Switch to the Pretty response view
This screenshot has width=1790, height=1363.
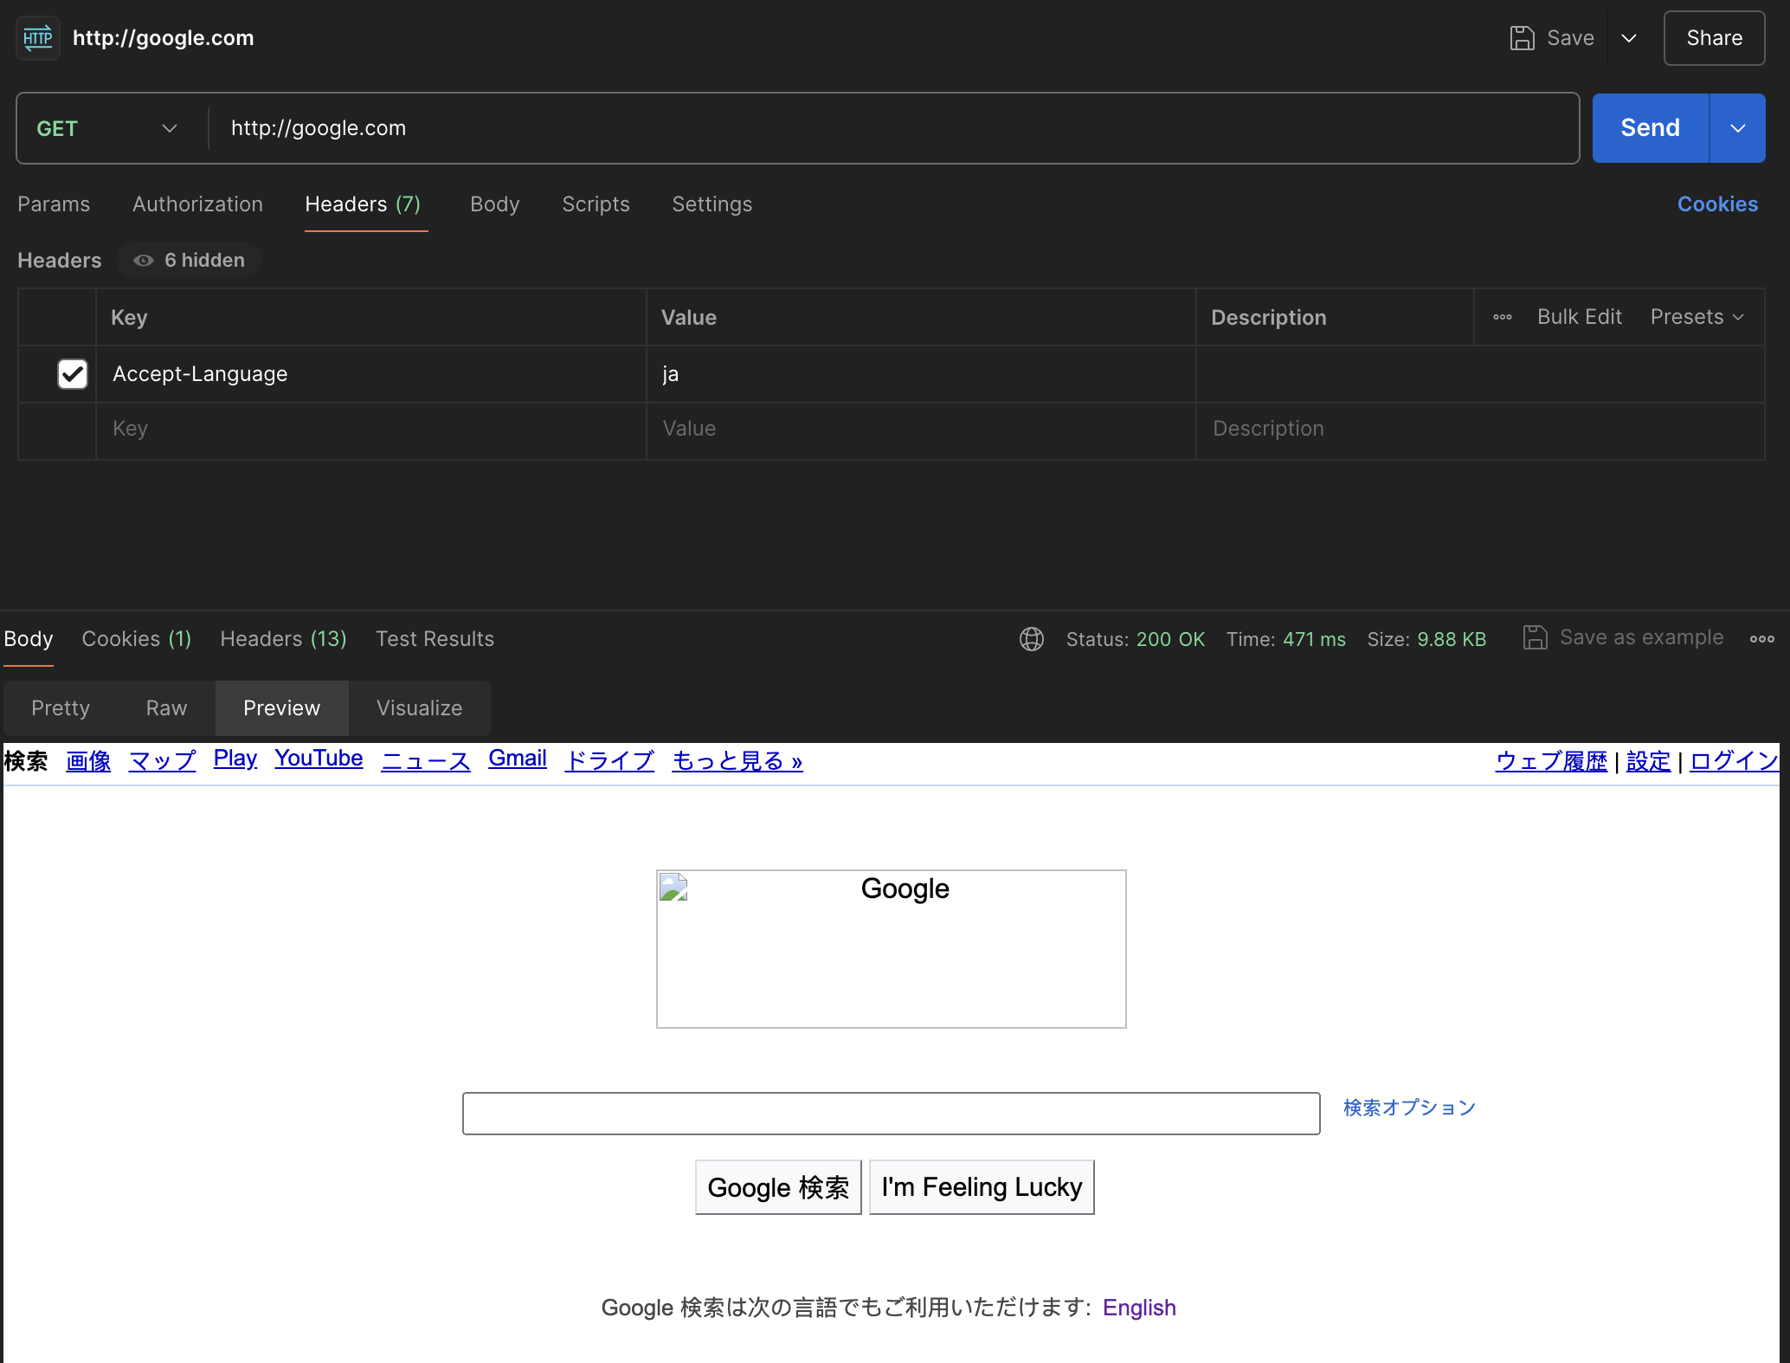[x=61, y=708]
